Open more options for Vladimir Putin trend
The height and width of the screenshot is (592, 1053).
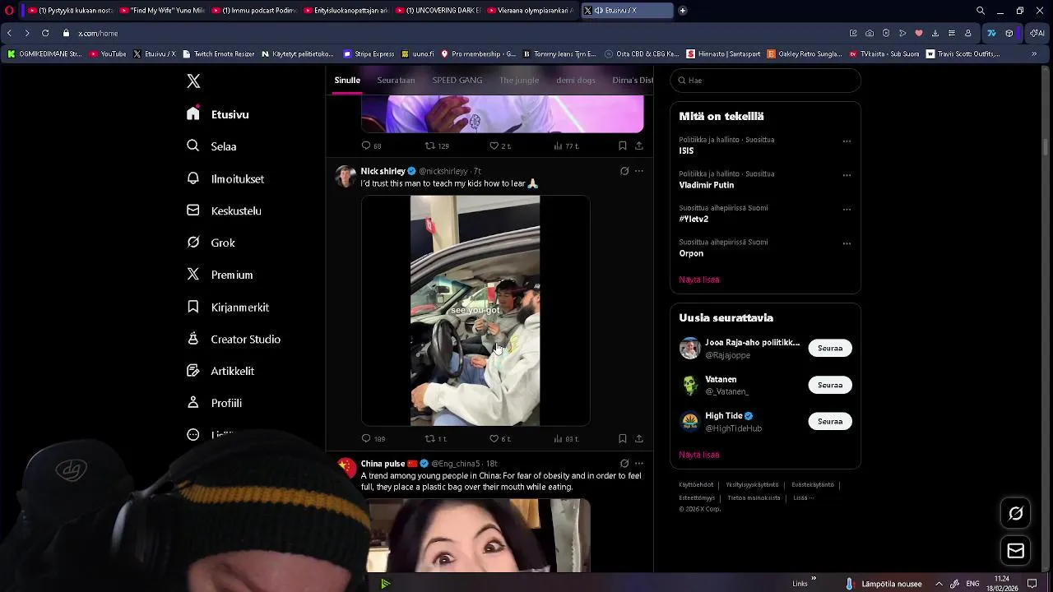(x=847, y=175)
